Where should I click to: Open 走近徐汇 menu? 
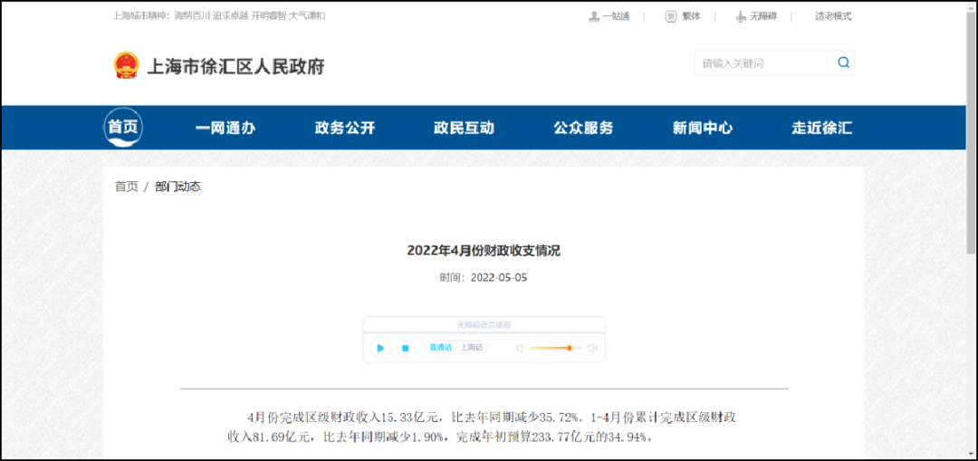pos(821,129)
